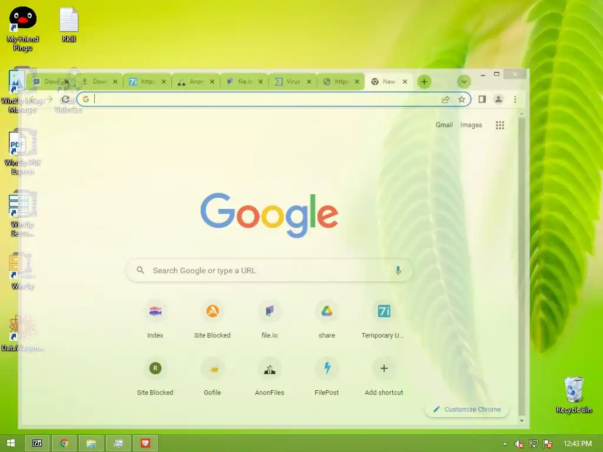Click the Google logo
This screenshot has height=452, width=603.
(x=269, y=215)
